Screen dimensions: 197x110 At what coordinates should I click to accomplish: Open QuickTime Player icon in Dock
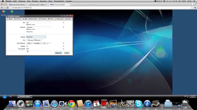point(147,104)
